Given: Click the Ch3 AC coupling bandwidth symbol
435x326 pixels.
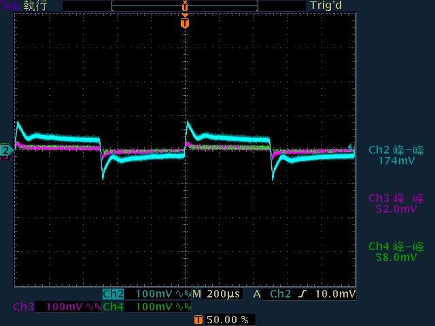Looking at the screenshot, I should (x=93, y=307).
